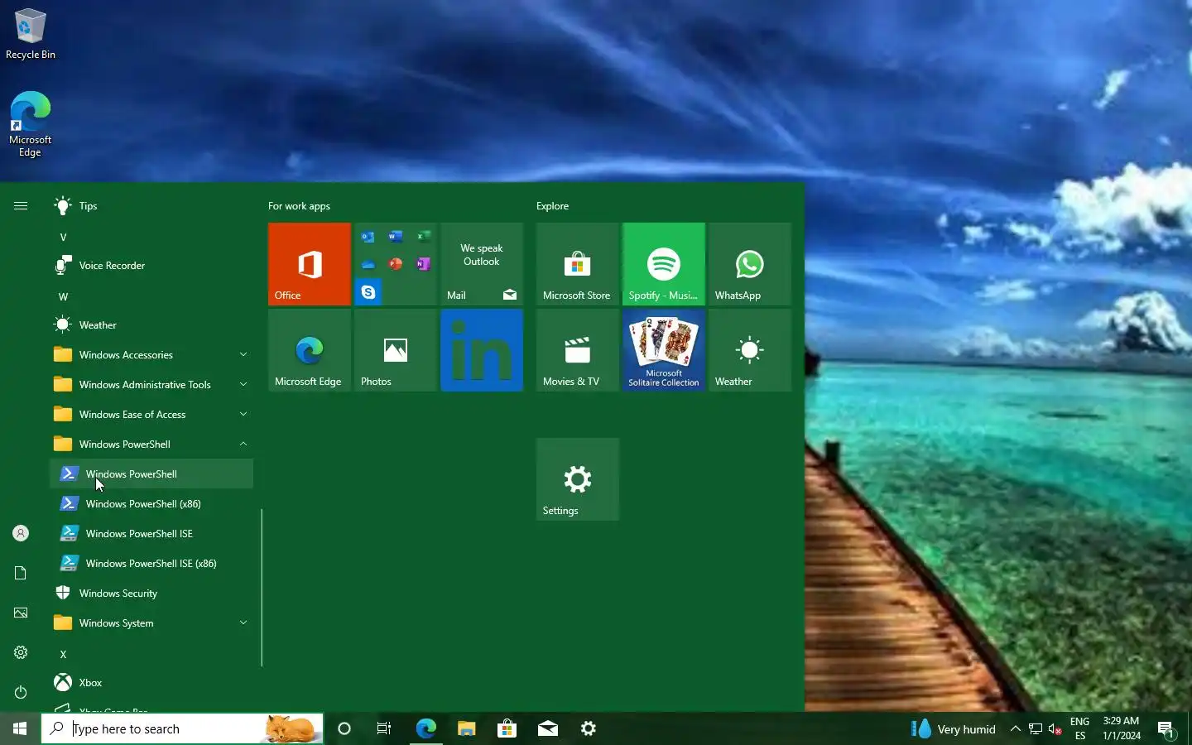Expand Windows Accessories folder chevron
Viewport: 1192px width, 745px height.
243,354
